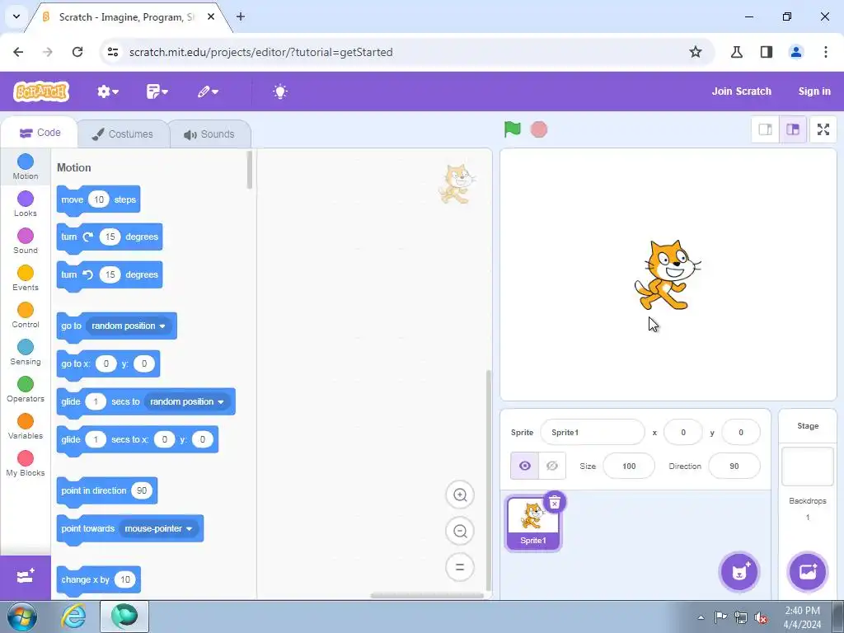Switch to large stage layout

tap(793, 129)
